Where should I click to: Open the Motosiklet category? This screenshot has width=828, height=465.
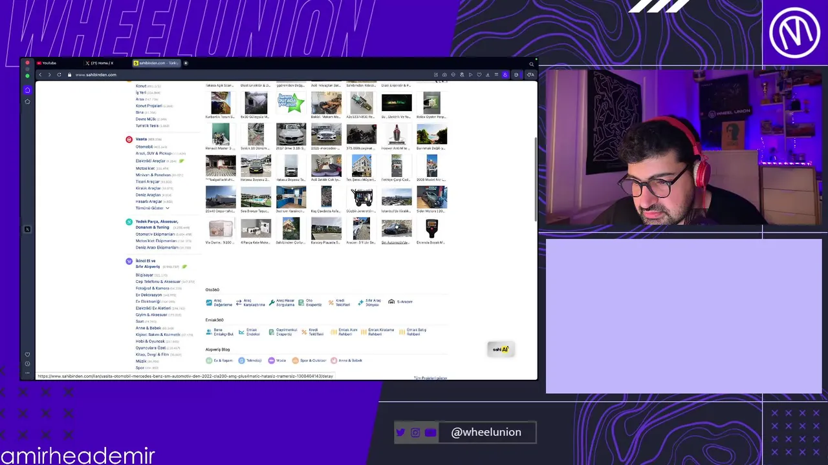click(145, 168)
